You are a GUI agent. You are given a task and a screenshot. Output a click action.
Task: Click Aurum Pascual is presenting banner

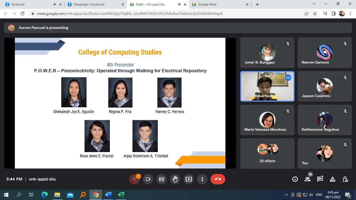click(x=178, y=28)
